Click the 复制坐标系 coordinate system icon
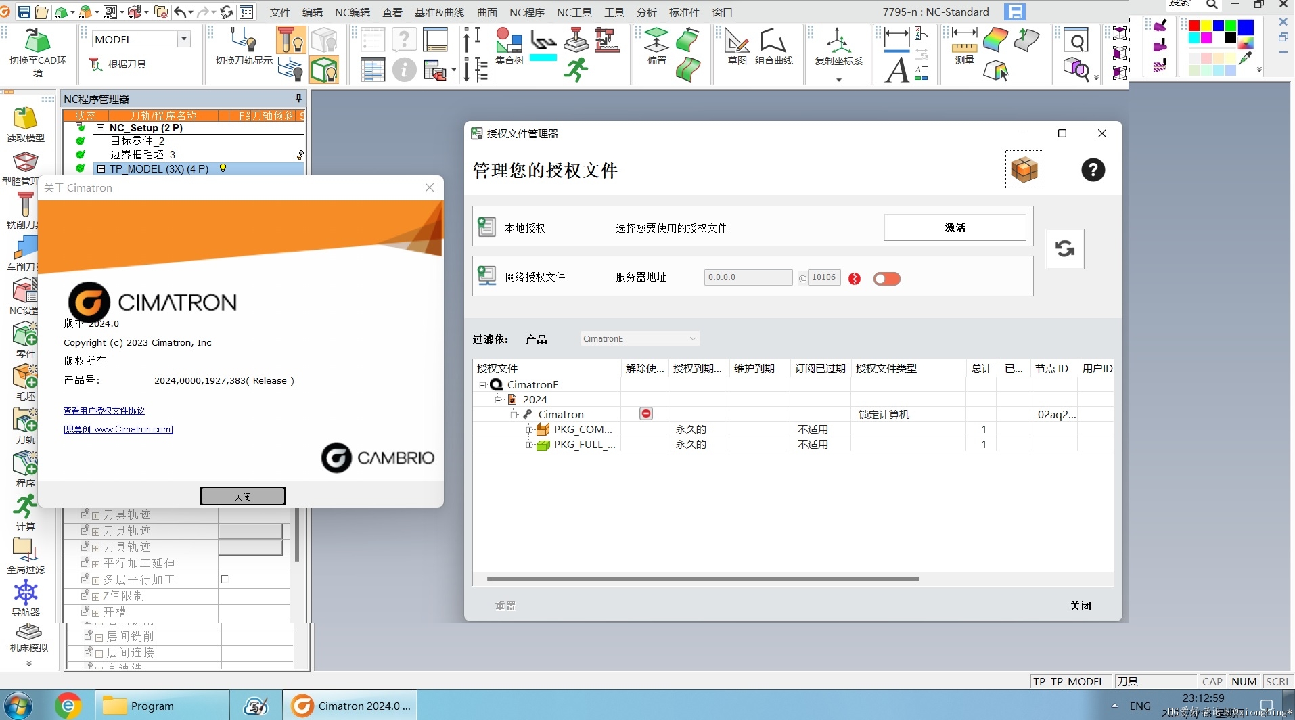The width and height of the screenshot is (1295, 720). (x=838, y=47)
